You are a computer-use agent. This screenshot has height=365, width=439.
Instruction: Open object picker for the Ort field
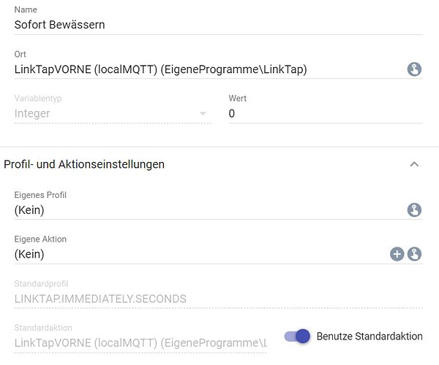[414, 69]
